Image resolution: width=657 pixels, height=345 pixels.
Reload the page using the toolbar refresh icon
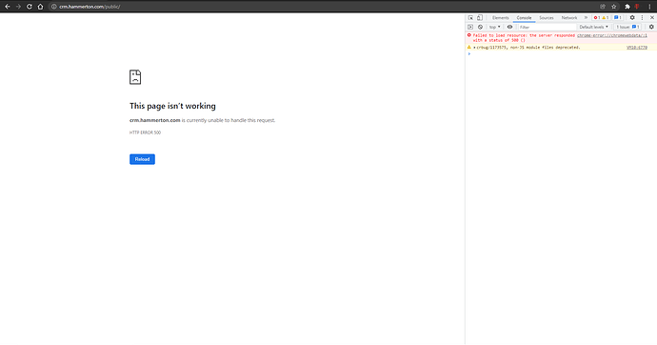[x=30, y=7]
